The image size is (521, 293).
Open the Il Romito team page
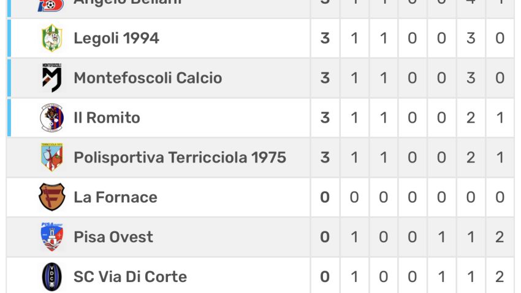[107, 118]
